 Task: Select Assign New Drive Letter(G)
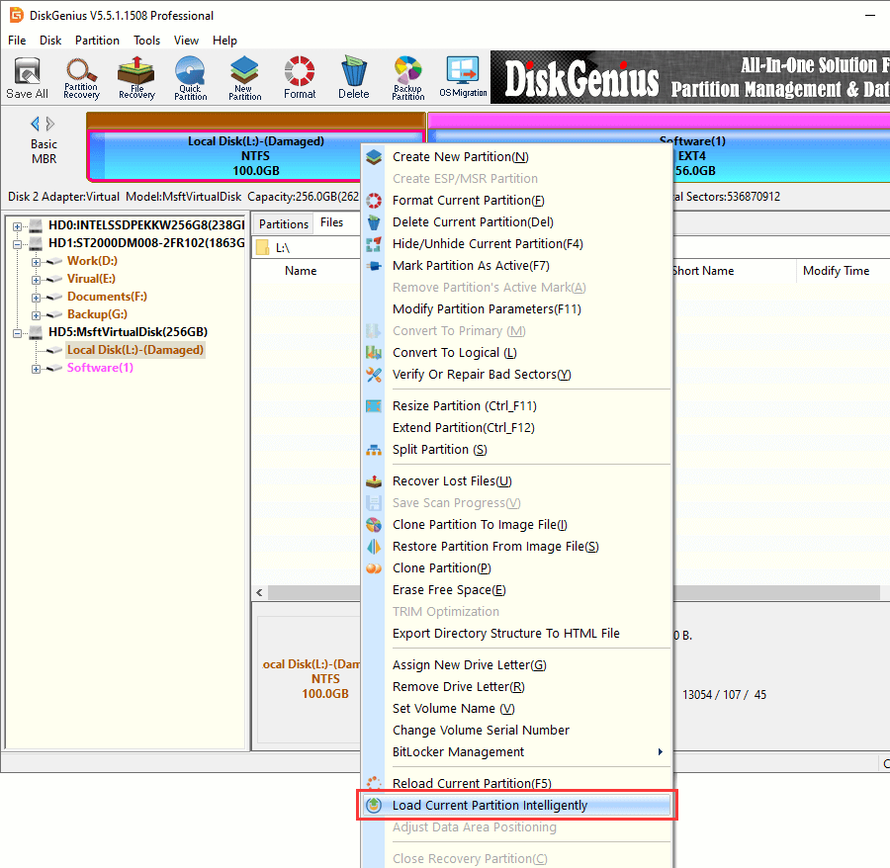pos(516,665)
